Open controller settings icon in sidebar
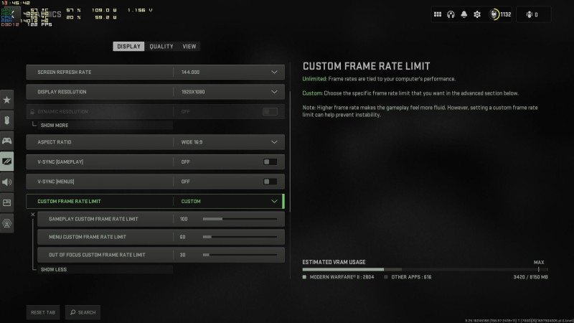The width and height of the screenshot is (574, 323). [x=6, y=141]
